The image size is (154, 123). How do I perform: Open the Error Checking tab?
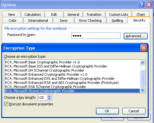pyautogui.click(x=90, y=20)
